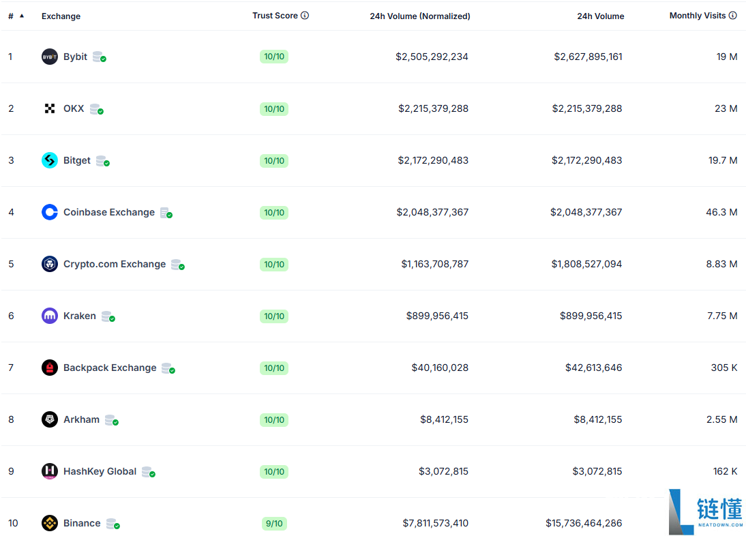The width and height of the screenshot is (746, 536).
Task: Click the Monthly Visits info icon
Action: [x=732, y=15]
